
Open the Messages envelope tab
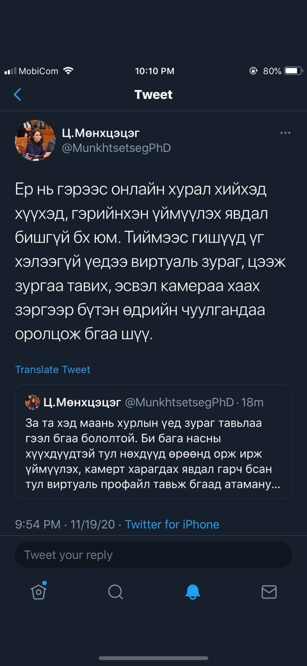[269, 592]
